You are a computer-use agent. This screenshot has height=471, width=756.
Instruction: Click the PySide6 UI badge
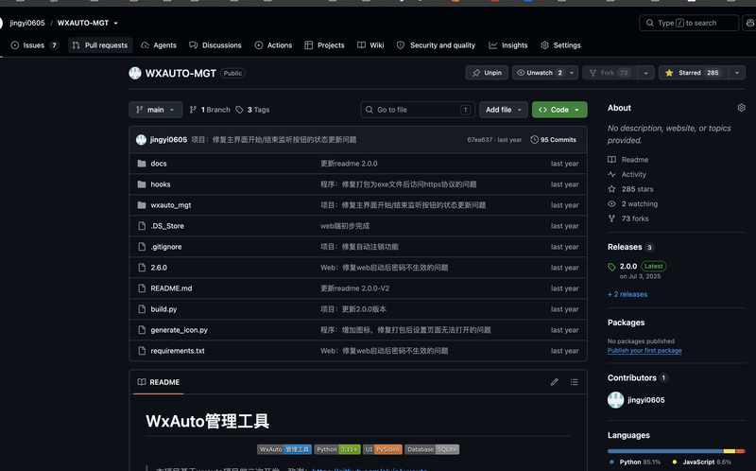click(x=383, y=449)
